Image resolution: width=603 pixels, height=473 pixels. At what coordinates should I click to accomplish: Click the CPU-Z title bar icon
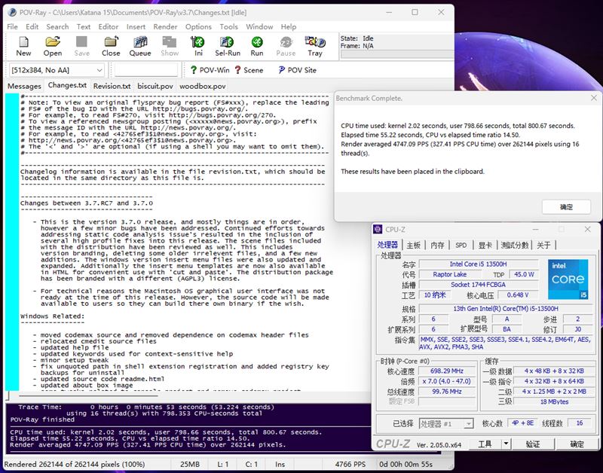coord(378,230)
